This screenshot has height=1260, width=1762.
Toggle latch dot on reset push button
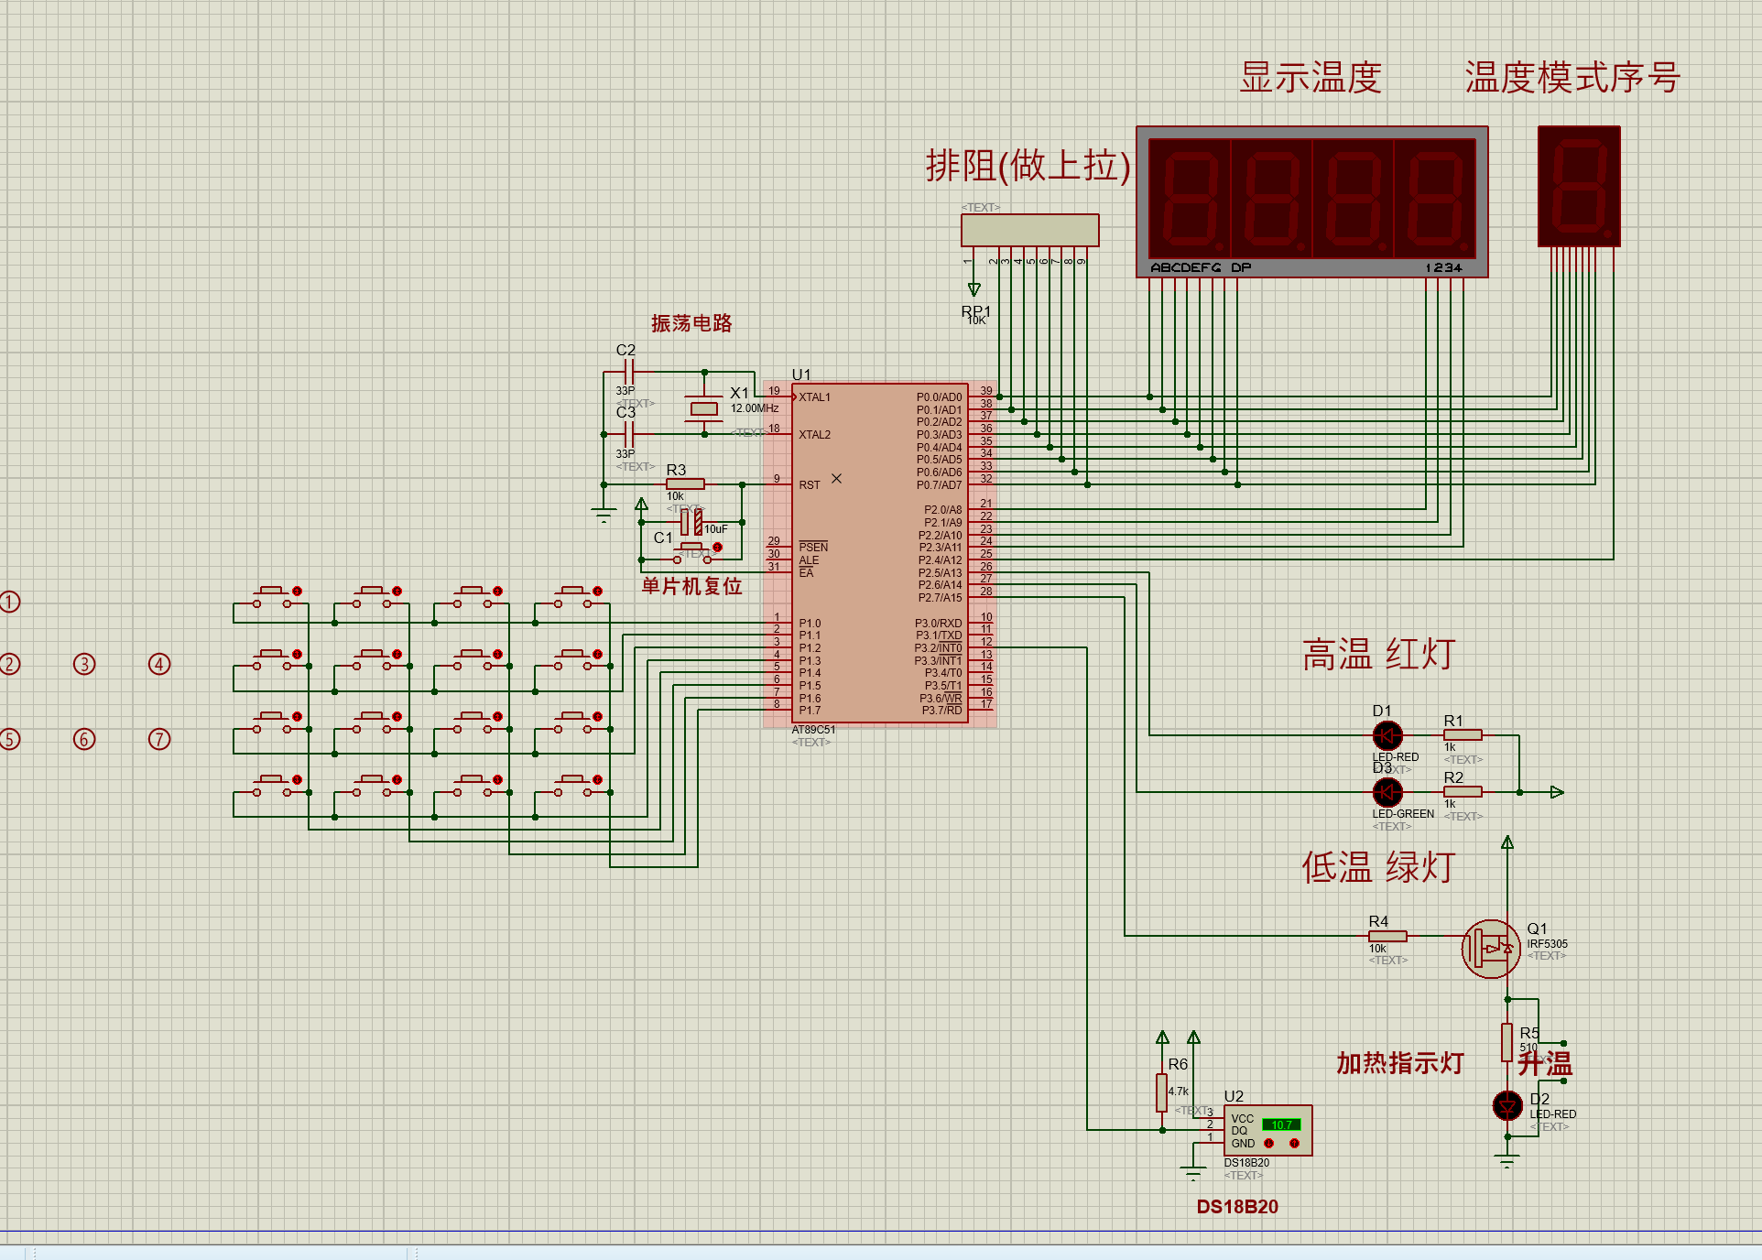717,548
